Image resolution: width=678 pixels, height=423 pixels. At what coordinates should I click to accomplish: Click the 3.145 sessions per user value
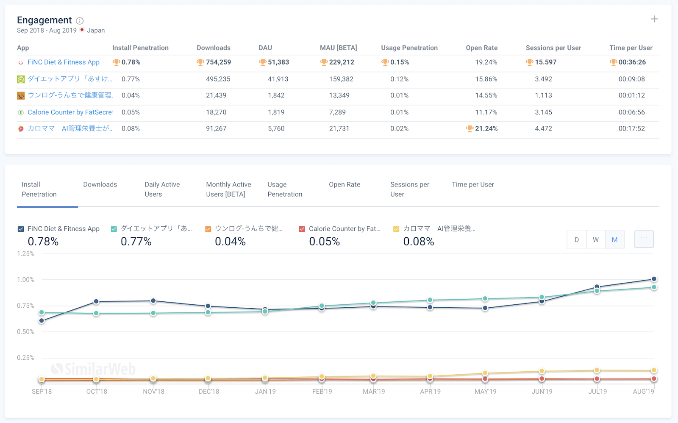[544, 112]
